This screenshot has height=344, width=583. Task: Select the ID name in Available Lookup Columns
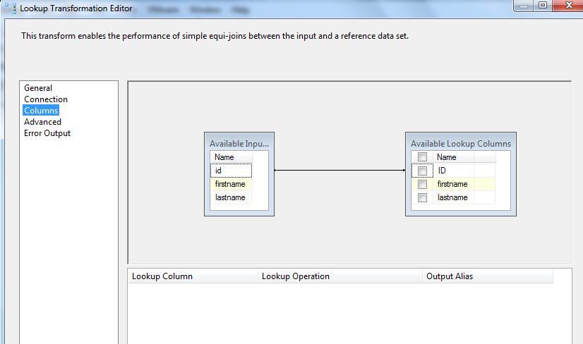click(453, 171)
